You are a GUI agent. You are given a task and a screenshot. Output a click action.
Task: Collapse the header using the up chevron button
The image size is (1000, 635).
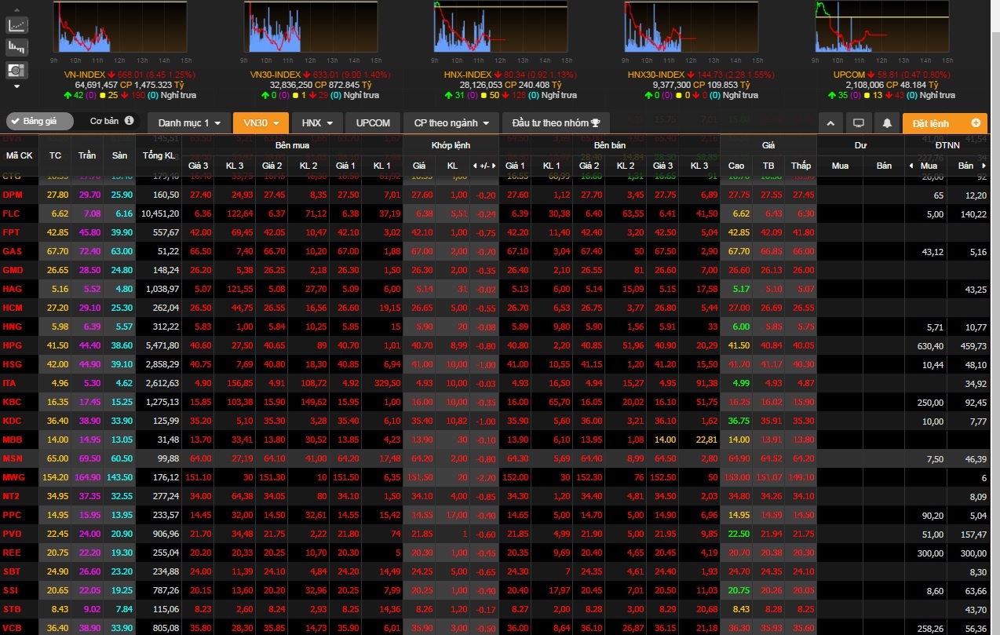pos(830,123)
